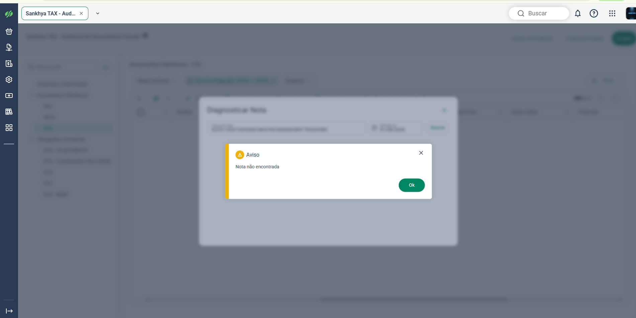The image size is (636, 318).
Task: Open the user profile avatar
Action: pyautogui.click(x=631, y=13)
